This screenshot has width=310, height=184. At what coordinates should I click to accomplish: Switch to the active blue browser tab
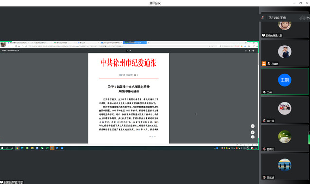[x=135, y=43]
